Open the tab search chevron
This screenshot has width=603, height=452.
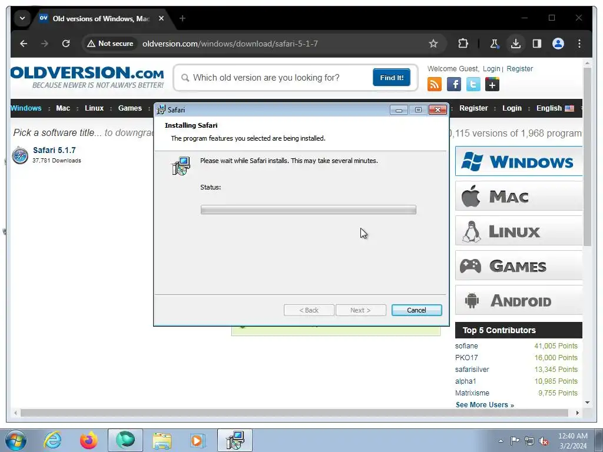[22, 18]
